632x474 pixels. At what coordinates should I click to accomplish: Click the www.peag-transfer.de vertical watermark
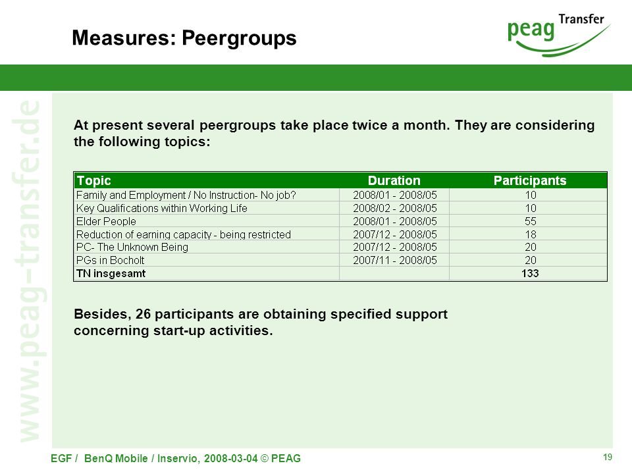29,271
